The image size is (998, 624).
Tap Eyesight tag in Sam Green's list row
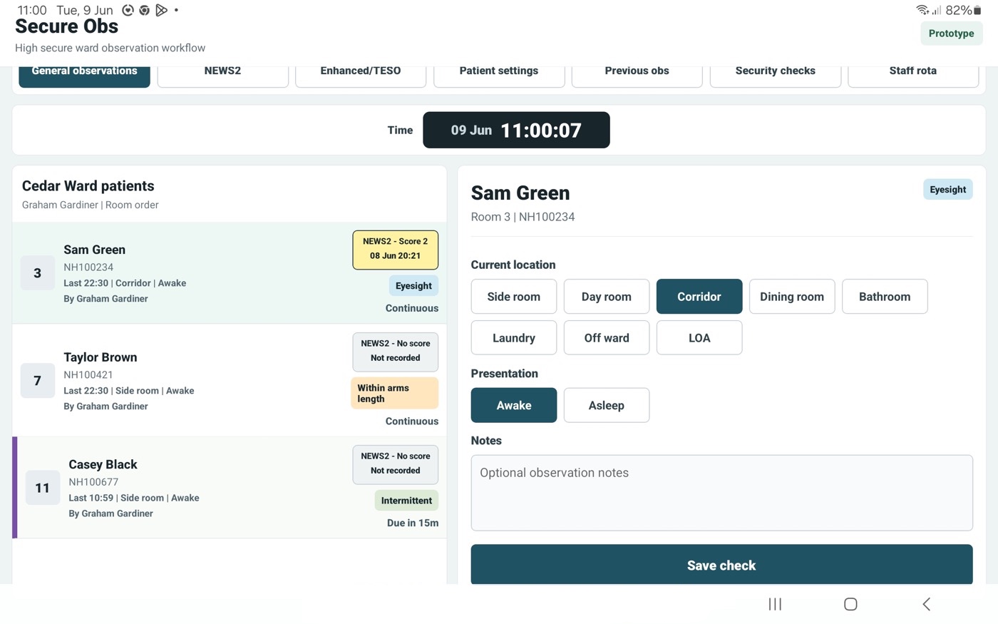(413, 286)
